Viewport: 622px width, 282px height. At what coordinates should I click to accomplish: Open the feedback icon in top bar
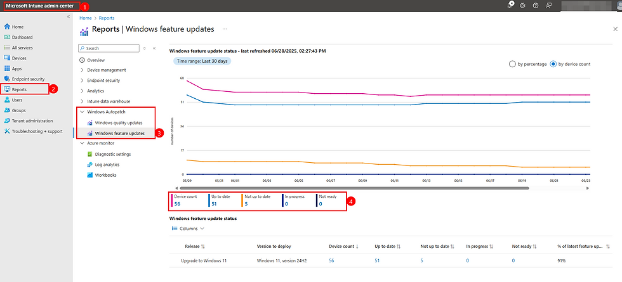(548, 6)
